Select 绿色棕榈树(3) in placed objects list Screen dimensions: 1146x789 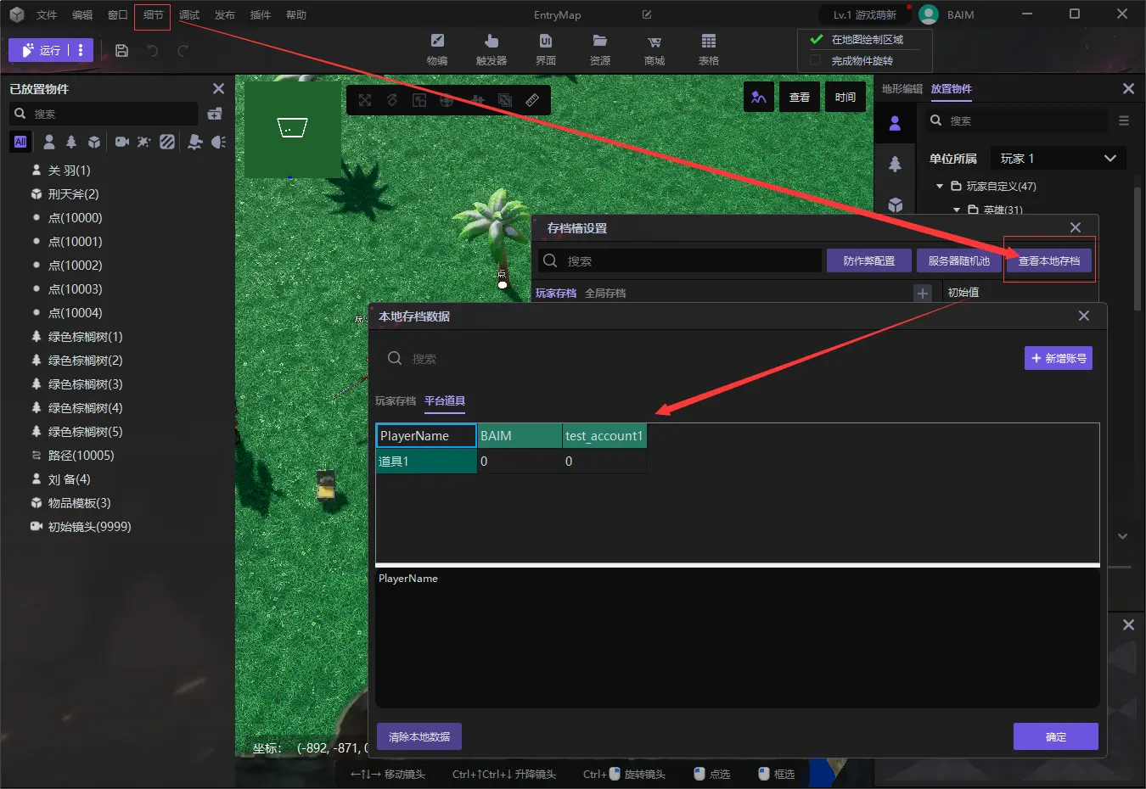coord(85,384)
